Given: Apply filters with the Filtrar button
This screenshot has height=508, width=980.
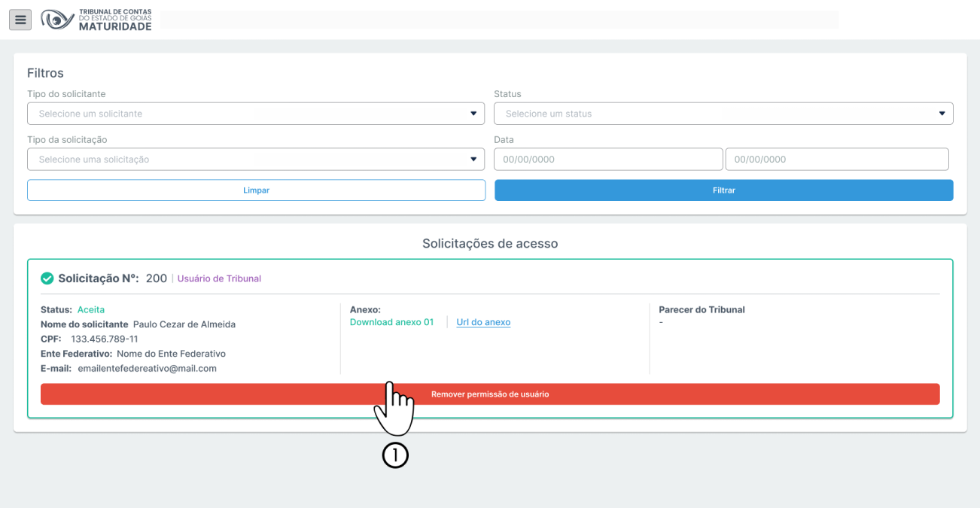Looking at the screenshot, I should point(723,190).
